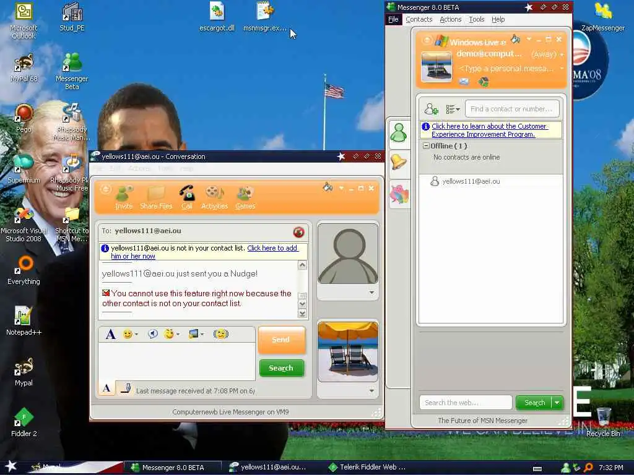Click the green contacts tab icon
Screen dimensions: 634x475
pyautogui.click(x=399, y=133)
